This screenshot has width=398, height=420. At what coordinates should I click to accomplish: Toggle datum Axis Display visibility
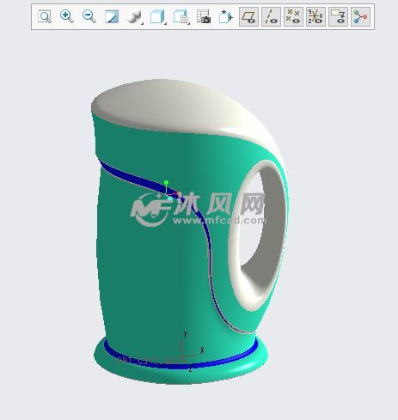(271, 16)
